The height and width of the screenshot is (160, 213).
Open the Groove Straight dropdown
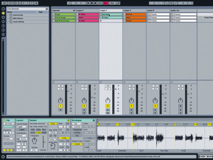(9, 139)
